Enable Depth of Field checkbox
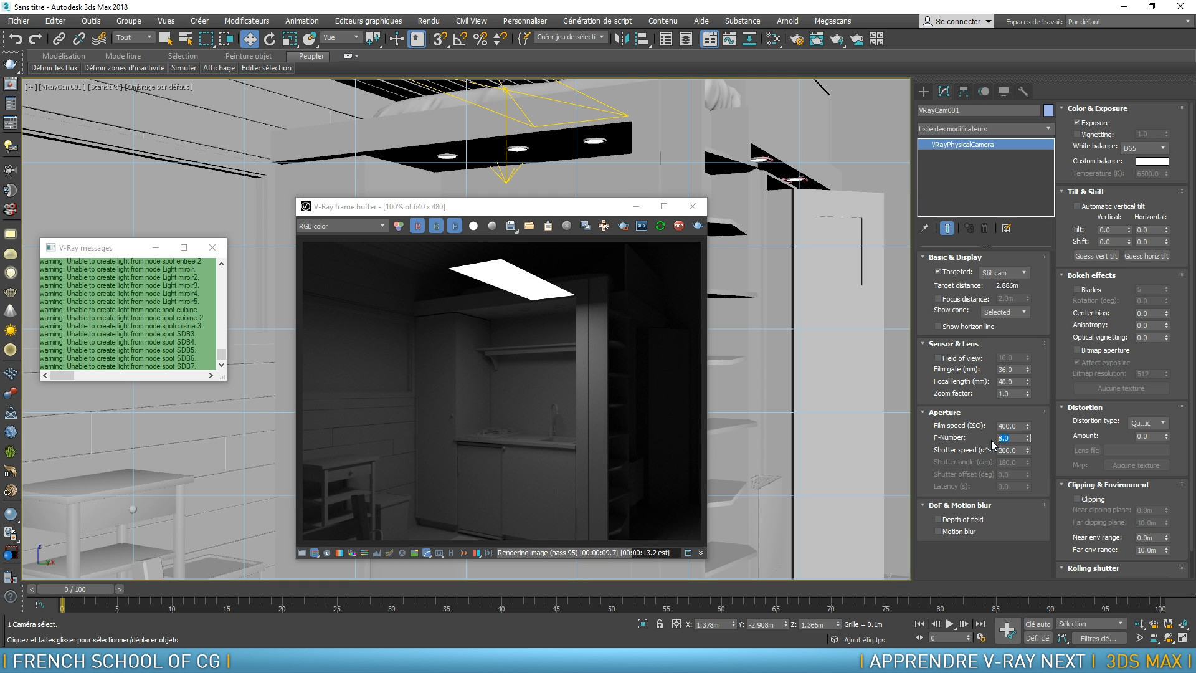 [937, 519]
